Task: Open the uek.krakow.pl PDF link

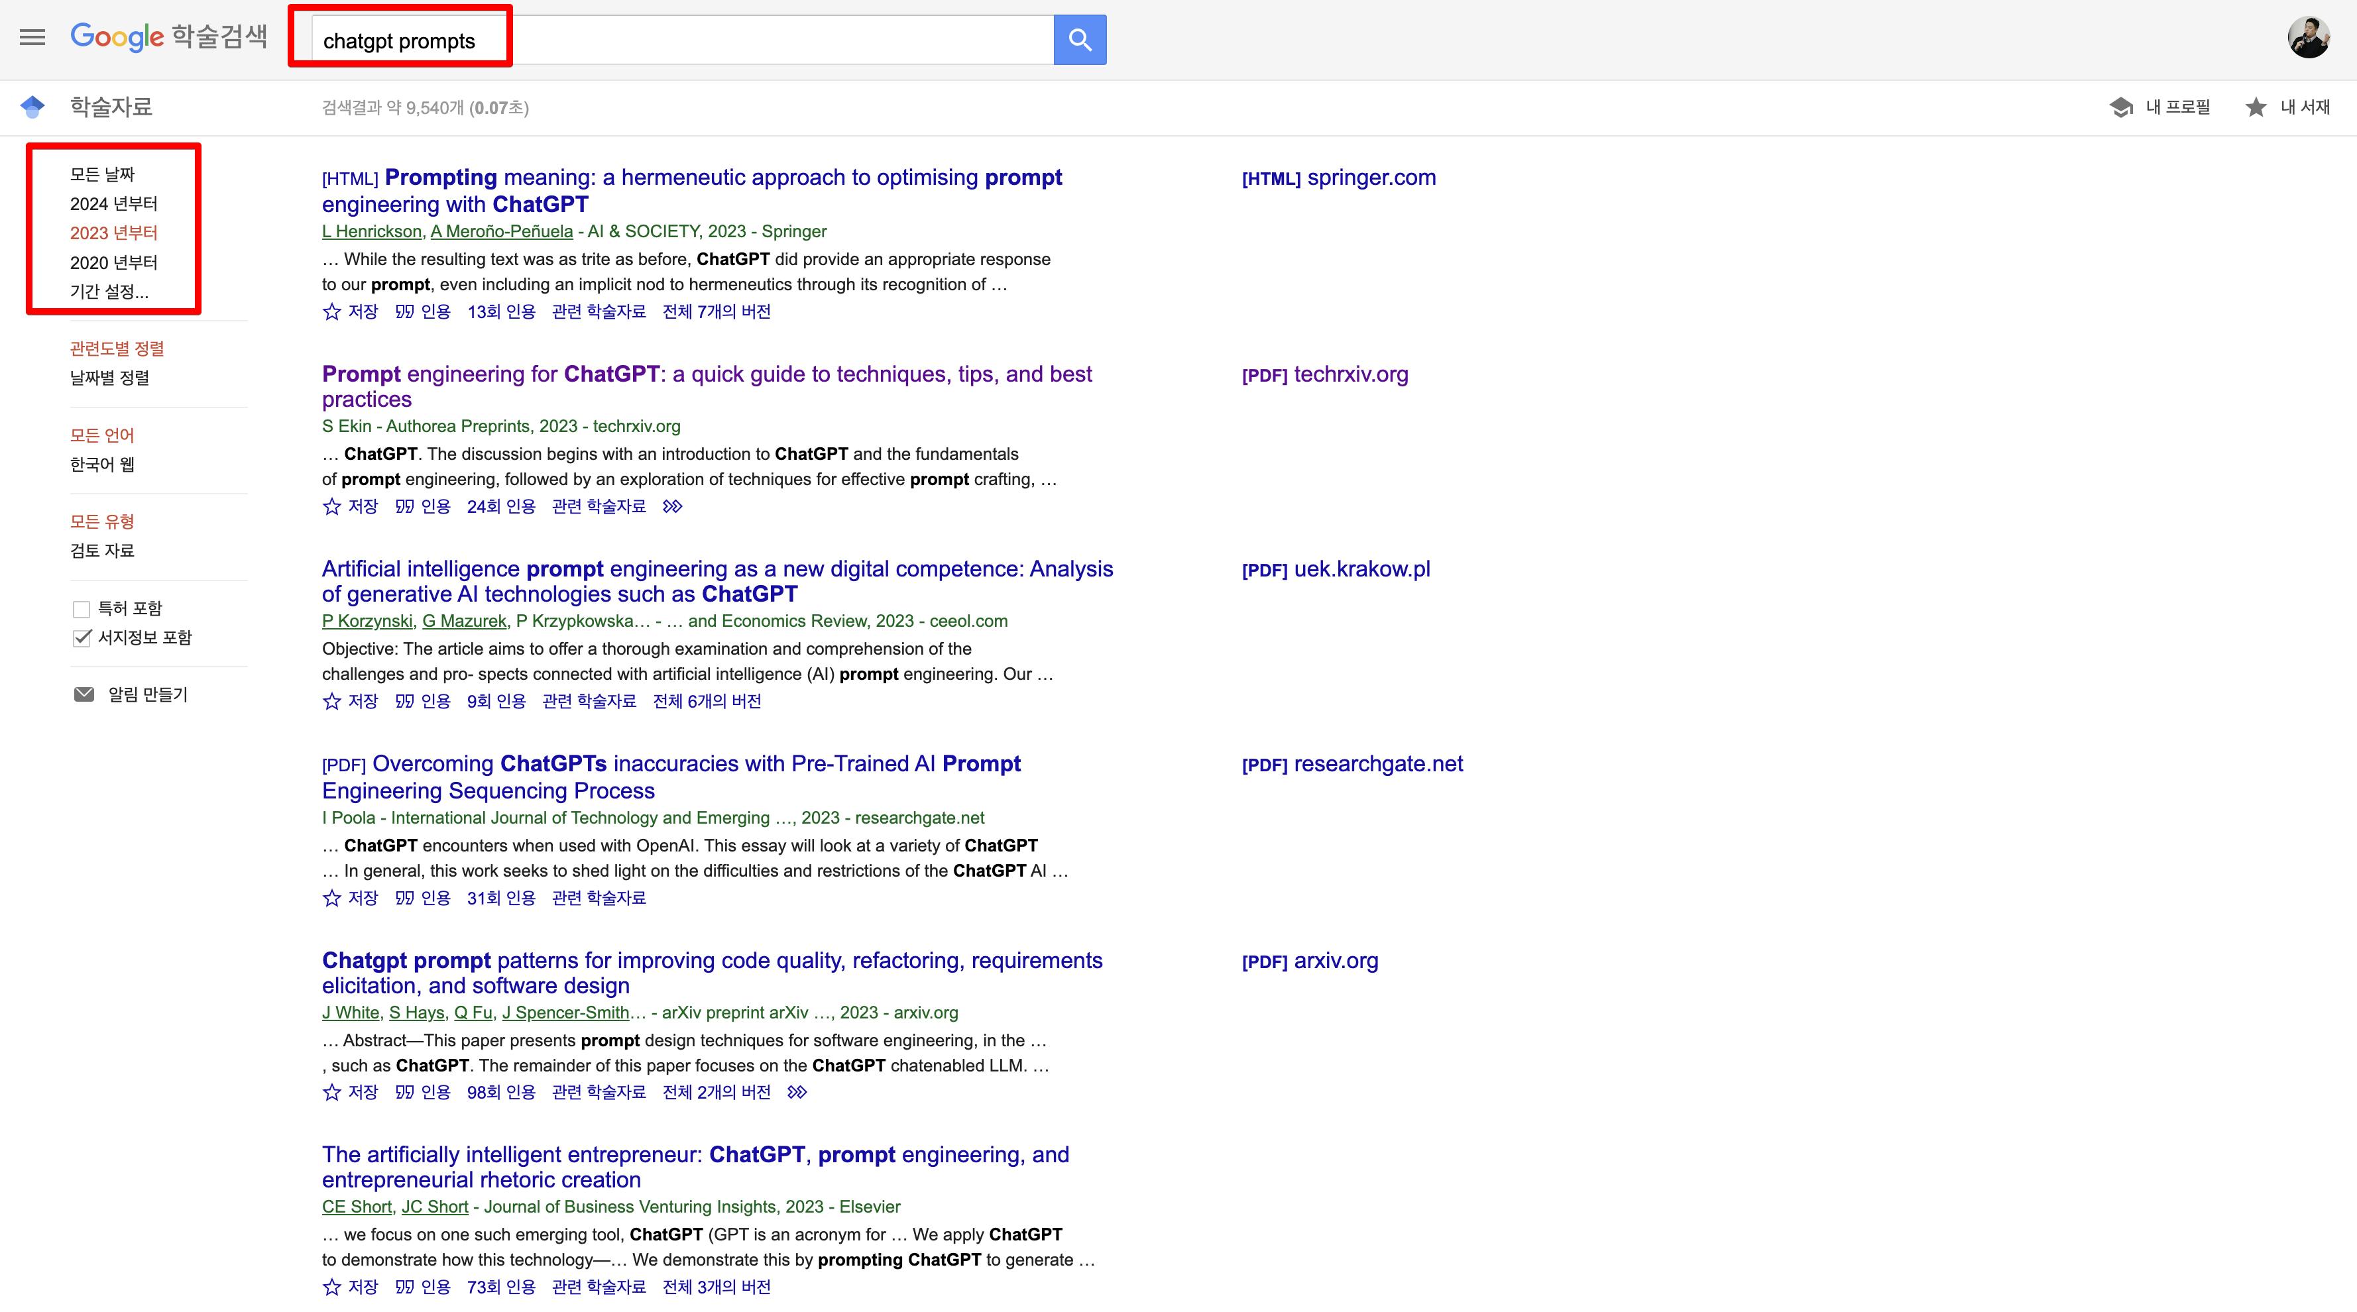Action: [1336, 569]
